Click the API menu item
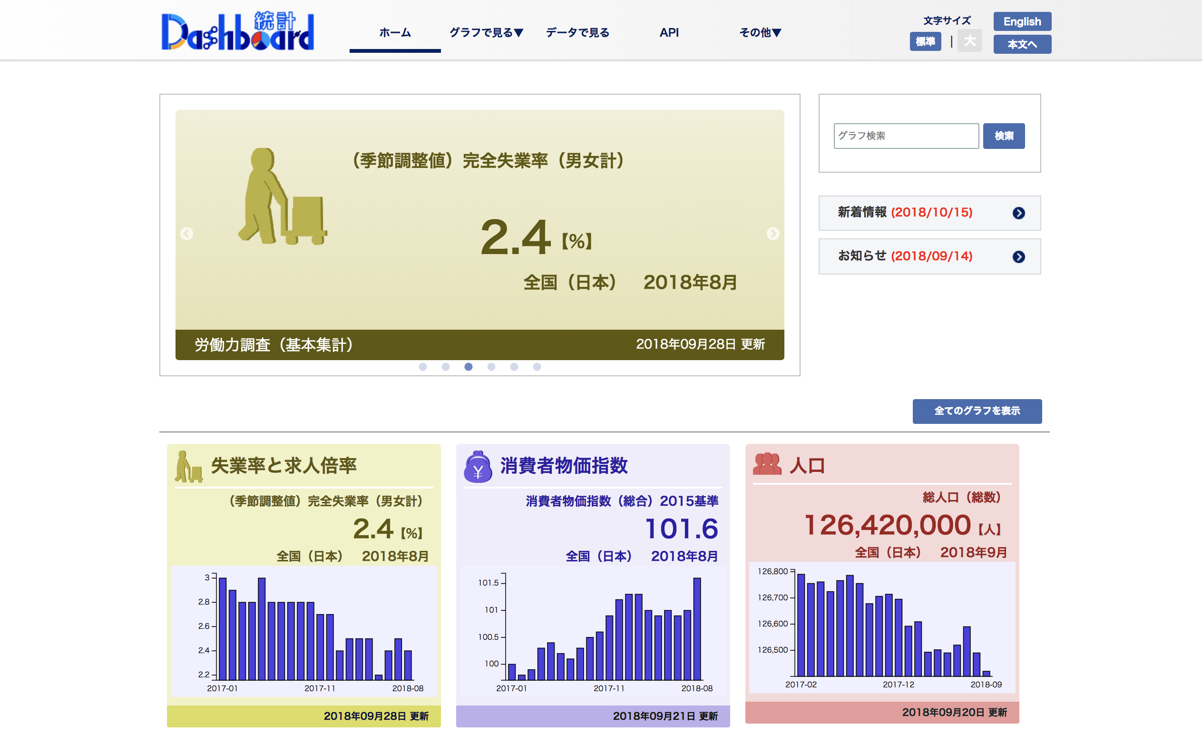Image resolution: width=1202 pixels, height=735 pixels. pos(669,33)
